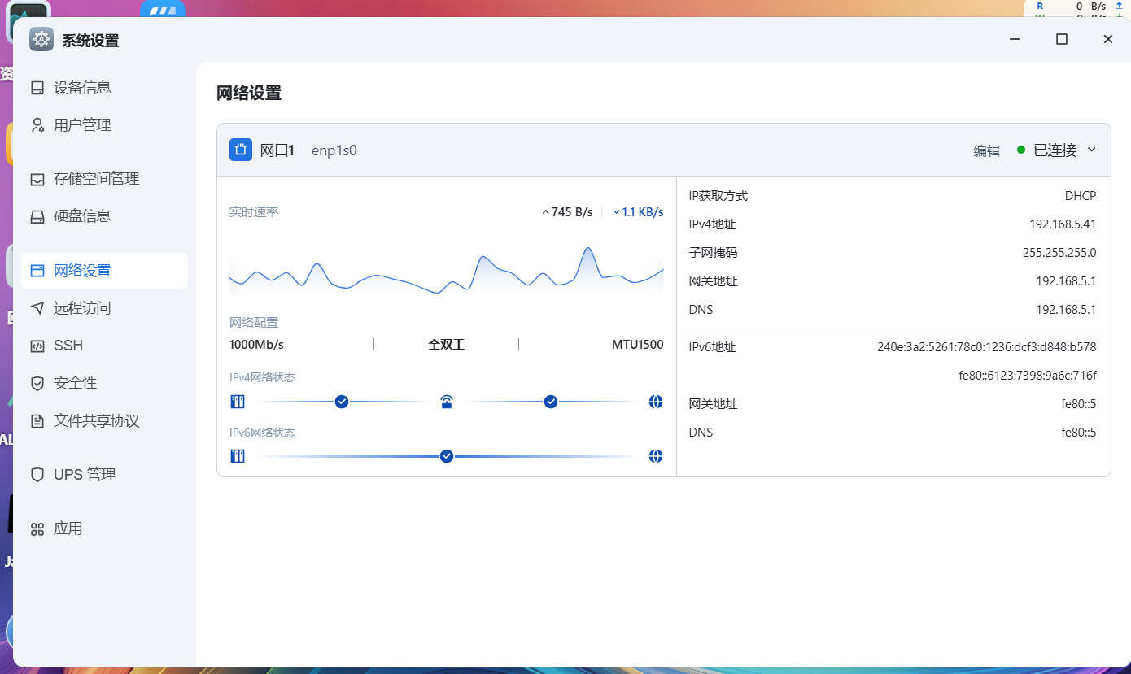Expand the 已连接 status chevron

1092,150
